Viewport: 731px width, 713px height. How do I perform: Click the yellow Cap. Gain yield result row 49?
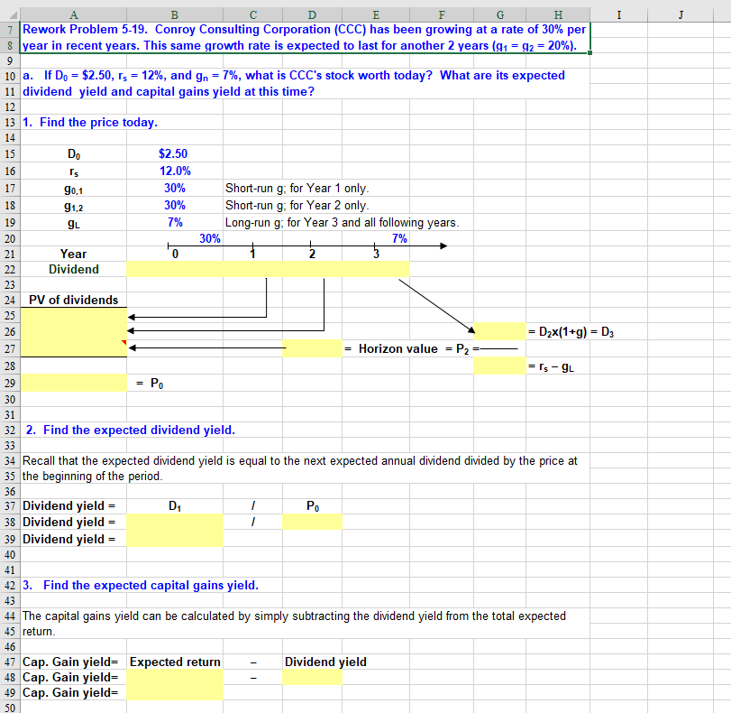[x=175, y=693]
